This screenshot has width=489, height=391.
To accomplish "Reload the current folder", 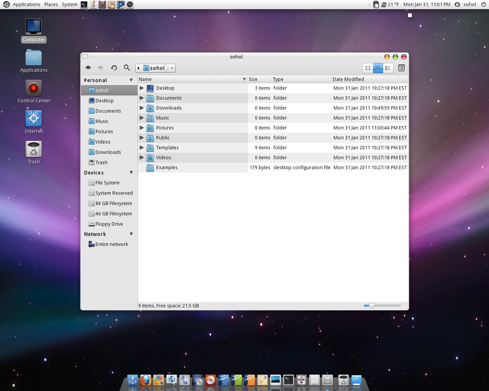I will click(114, 68).
